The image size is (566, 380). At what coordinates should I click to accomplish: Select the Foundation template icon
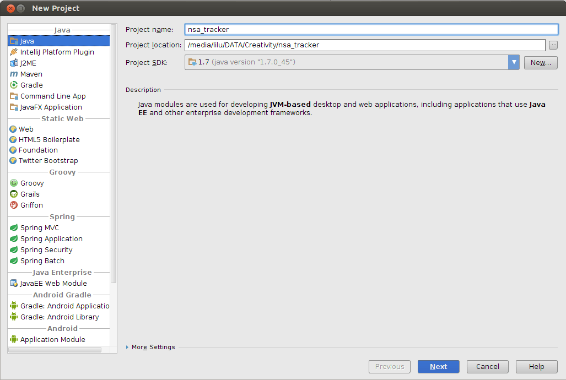click(x=13, y=150)
